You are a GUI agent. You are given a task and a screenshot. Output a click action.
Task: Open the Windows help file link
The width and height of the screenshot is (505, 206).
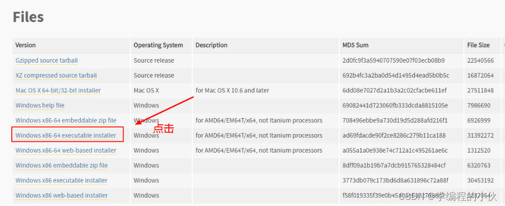40,105
